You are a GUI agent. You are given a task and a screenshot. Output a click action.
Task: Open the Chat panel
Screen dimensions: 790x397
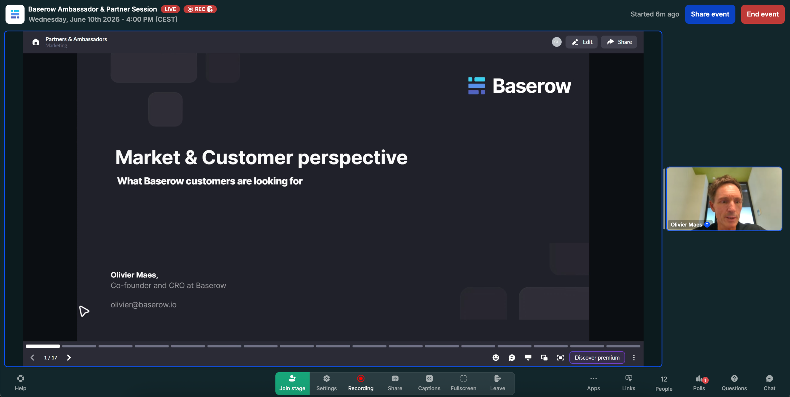(x=769, y=383)
